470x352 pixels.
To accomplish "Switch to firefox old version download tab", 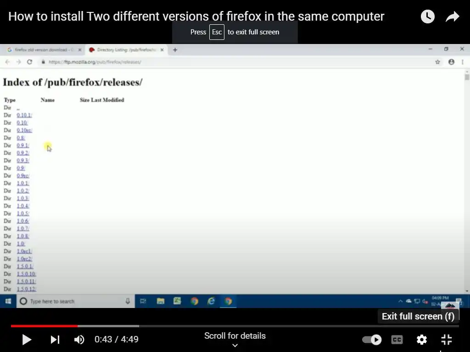I will click(45, 49).
